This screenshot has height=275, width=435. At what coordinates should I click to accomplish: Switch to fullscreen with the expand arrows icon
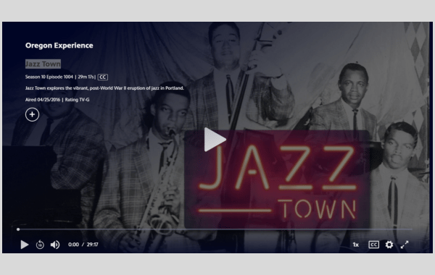point(405,245)
